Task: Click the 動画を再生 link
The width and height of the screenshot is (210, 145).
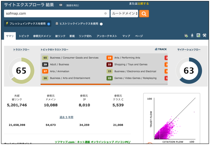Action: pyautogui.click(x=72, y=6)
